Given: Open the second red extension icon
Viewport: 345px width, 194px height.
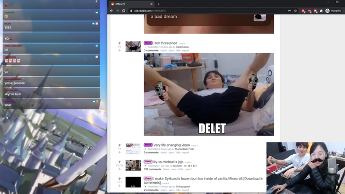Looking at the screenshot, I should point(309,11).
